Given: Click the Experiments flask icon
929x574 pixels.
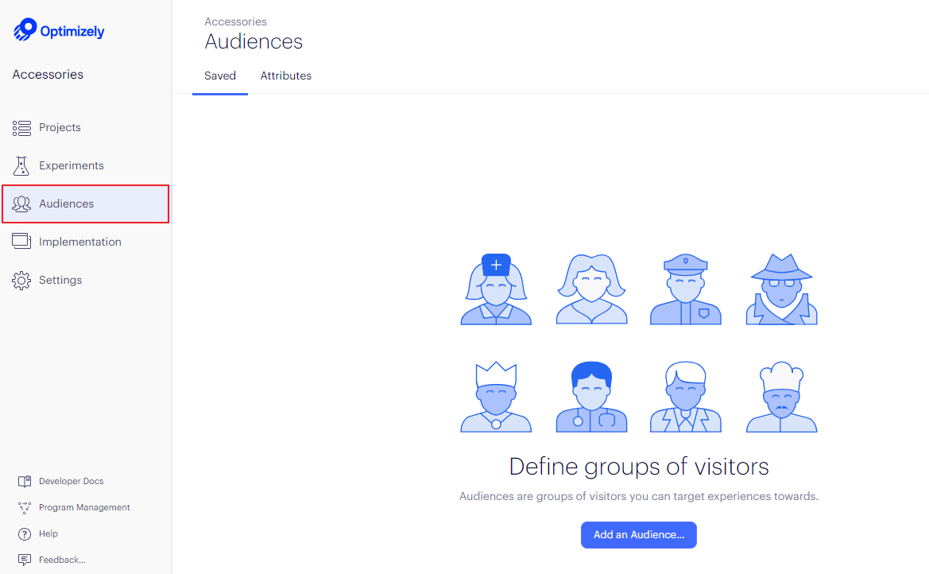Looking at the screenshot, I should point(21,166).
